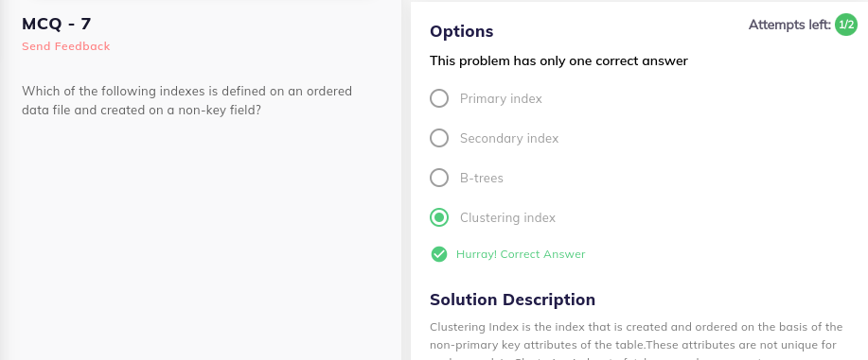This screenshot has height=360, width=868.
Task: Click the divider between question and options
Action: click(406, 180)
